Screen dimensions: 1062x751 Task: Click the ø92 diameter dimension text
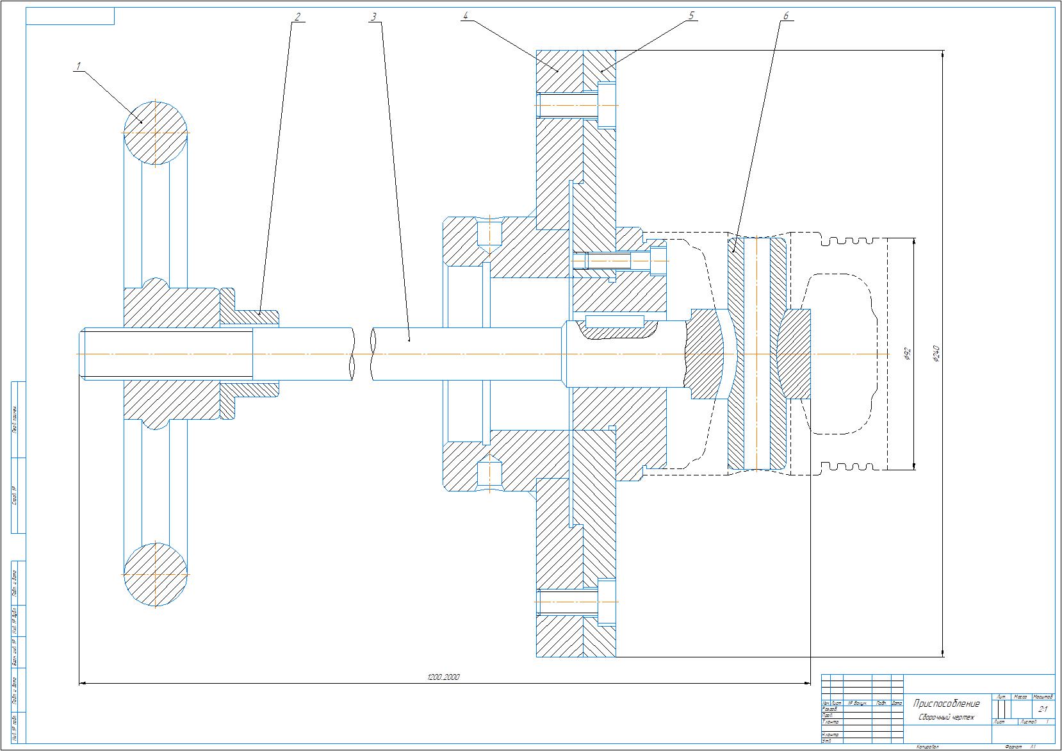click(907, 354)
